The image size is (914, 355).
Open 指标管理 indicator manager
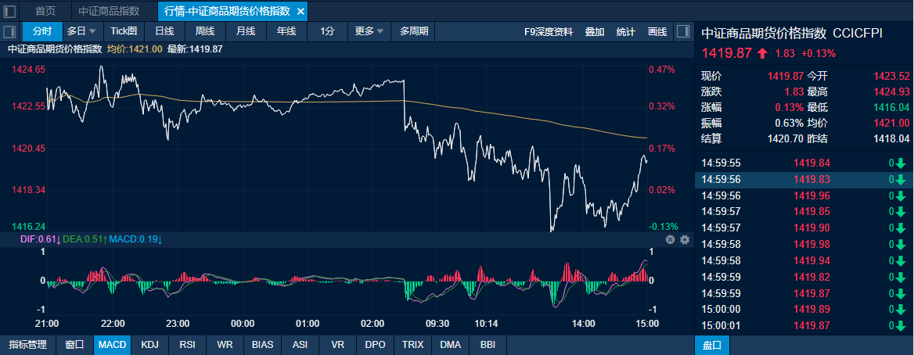coord(27,344)
